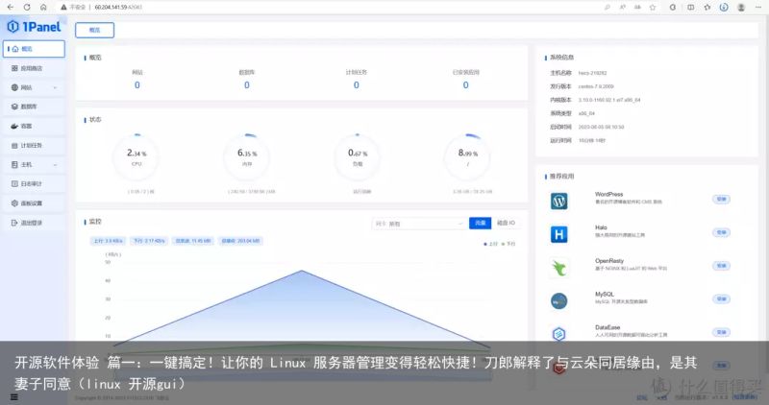Image resolution: width=769 pixels, height=405 pixels.
Task: Open the 概览 overview sidebar item
Action: (34, 49)
